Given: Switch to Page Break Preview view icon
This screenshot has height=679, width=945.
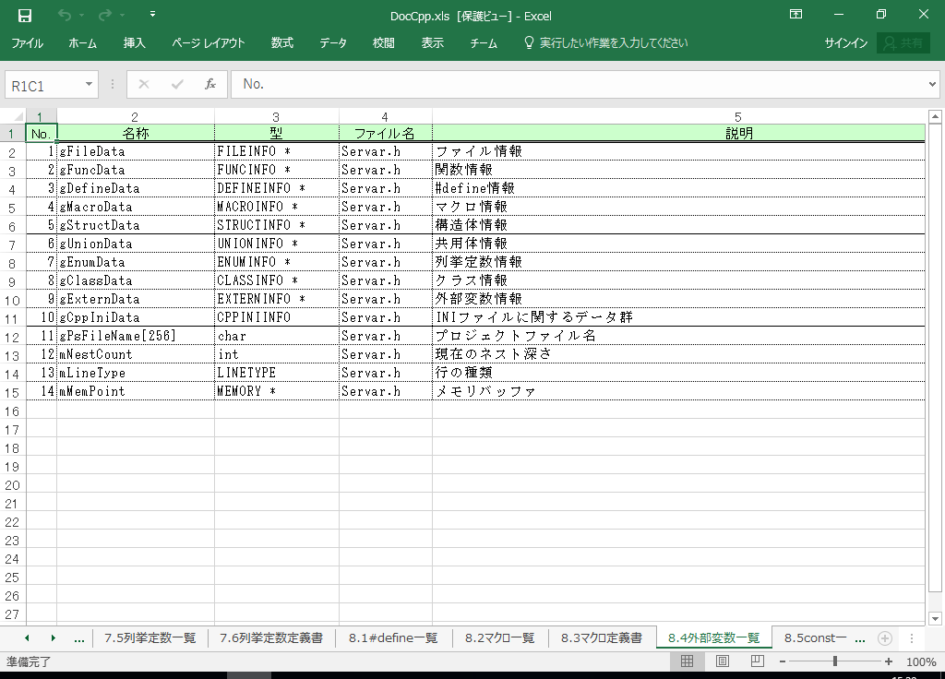Looking at the screenshot, I should 757,661.
